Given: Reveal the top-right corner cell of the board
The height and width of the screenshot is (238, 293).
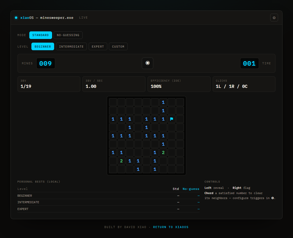Looking at the screenshot, I should tap(180, 102).
